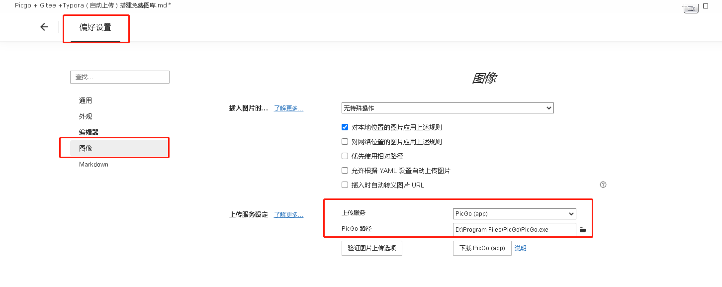Click the top-right overlay window icon
This screenshot has width=722, height=287.
[x=691, y=8]
